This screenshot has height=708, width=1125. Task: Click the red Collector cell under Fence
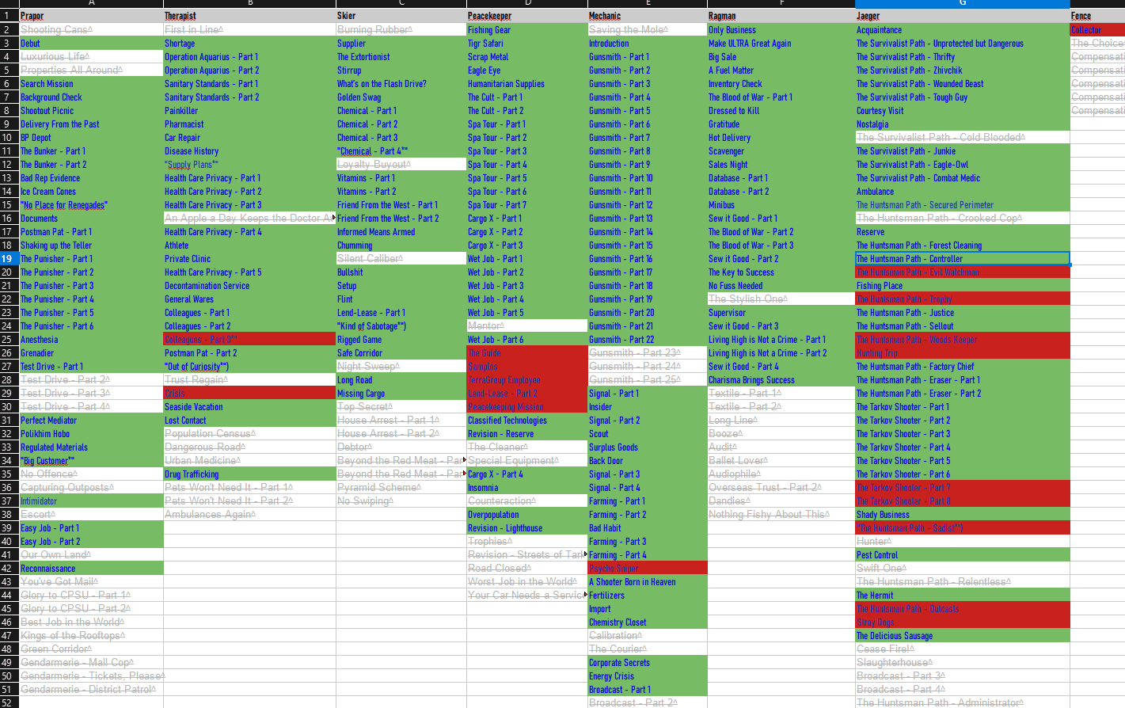click(1097, 30)
